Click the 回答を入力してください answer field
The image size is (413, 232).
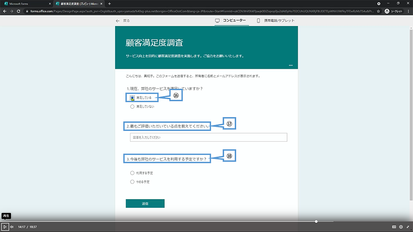click(209, 137)
